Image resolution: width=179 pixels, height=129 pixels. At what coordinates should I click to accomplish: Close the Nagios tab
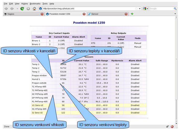42,14
